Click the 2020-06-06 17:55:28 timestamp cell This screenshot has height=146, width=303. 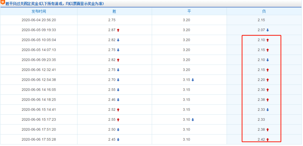[39, 140]
